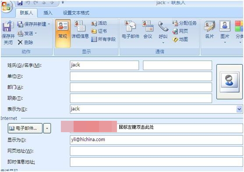244x172 pixels.
Task: Click the Company (单位) input field
Action: pyautogui.click(x=141, y=76)
